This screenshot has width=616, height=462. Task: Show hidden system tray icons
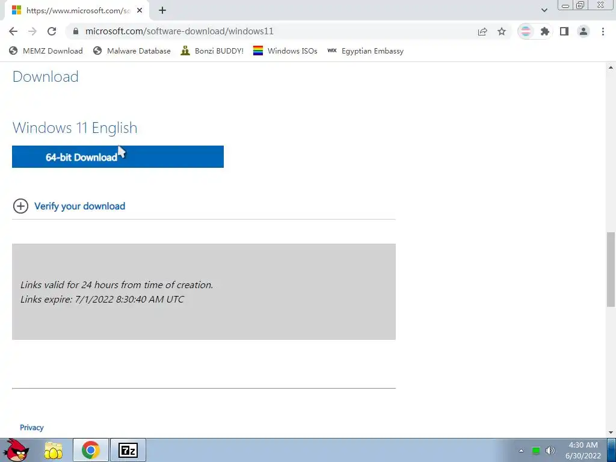point(521,451)
